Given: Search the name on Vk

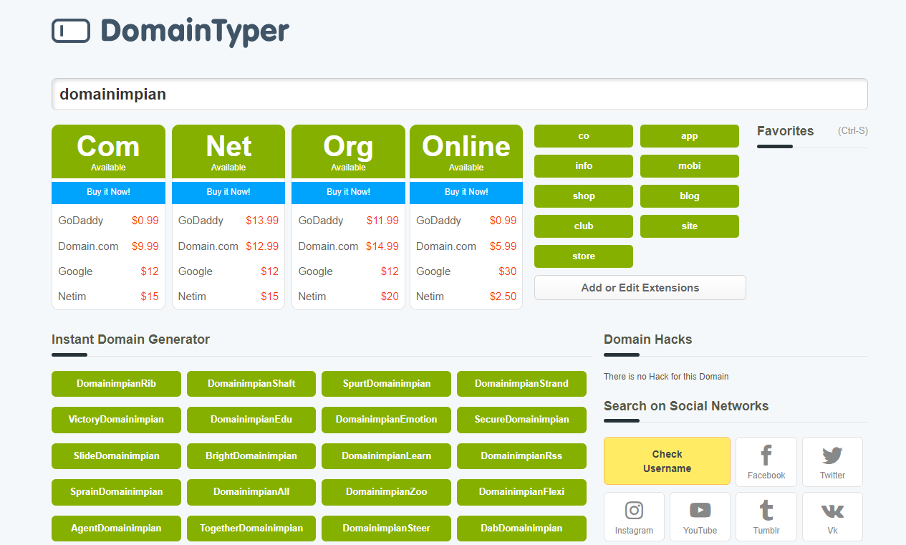Looking at the screenshot, I should tap(832, 516).
